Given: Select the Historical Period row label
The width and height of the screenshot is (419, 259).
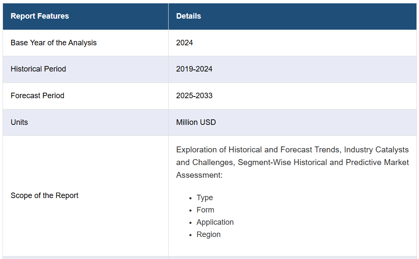Looking at the screenshot, I should [x=38, y=69].
